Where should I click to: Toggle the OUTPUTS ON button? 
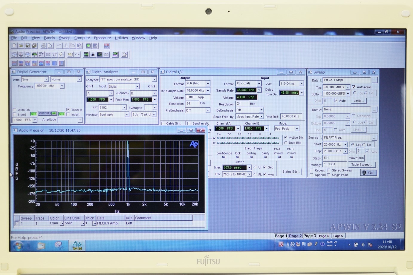point(48,113)
